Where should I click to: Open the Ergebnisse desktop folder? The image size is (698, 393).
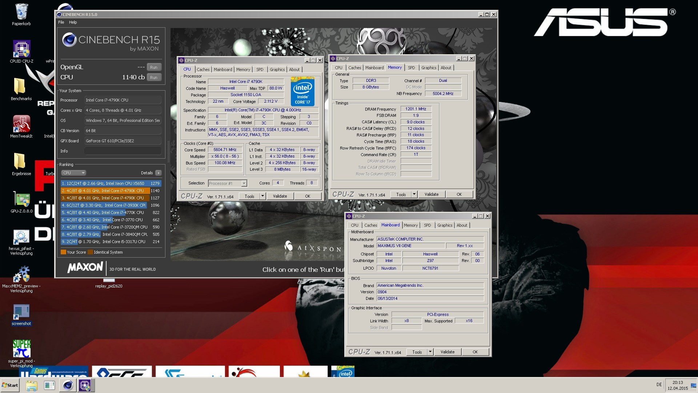[21, 164]
